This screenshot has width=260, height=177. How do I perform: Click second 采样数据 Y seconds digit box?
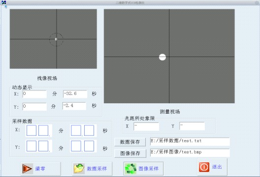(89, 146)
